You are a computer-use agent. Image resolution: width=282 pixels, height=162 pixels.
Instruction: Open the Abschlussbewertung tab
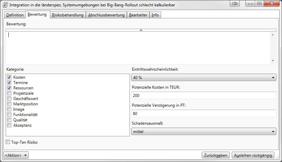106,15
